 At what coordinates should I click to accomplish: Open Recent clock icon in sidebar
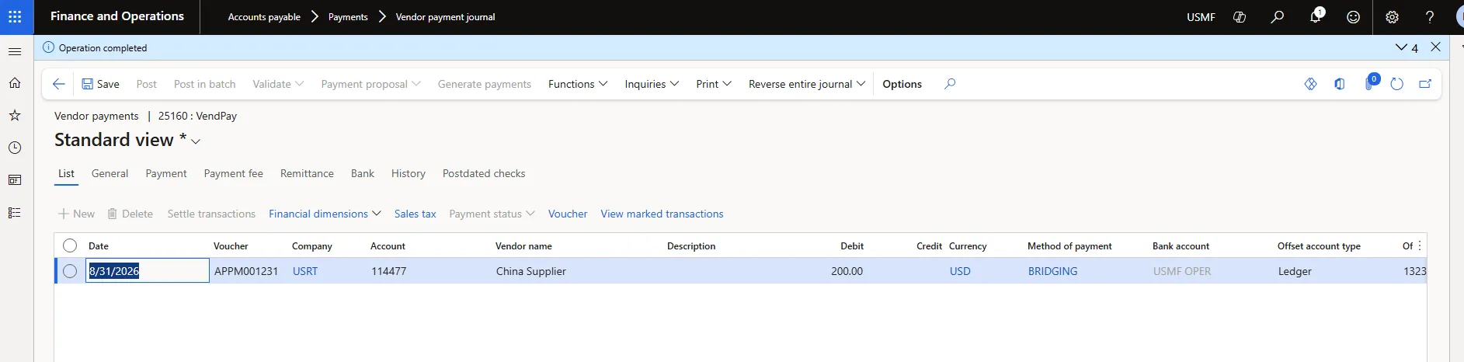[15, 148]
